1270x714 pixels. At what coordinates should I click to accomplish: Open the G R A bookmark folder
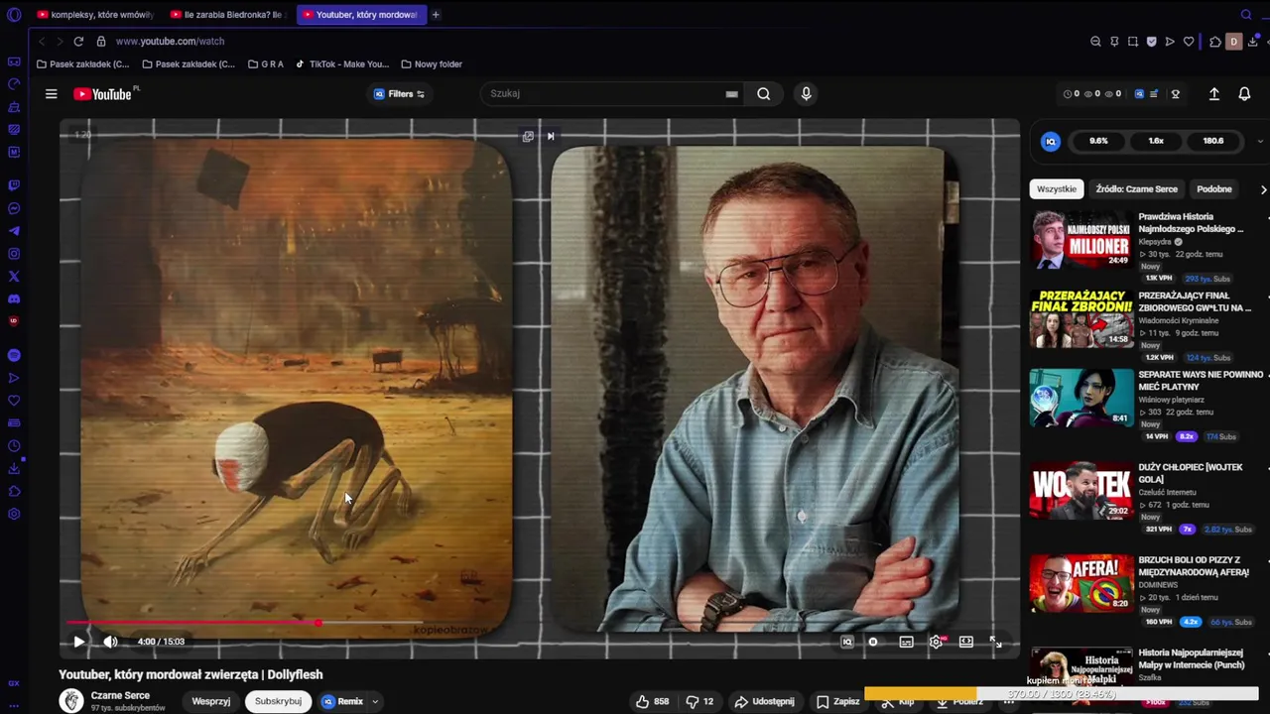click(266, 64)
